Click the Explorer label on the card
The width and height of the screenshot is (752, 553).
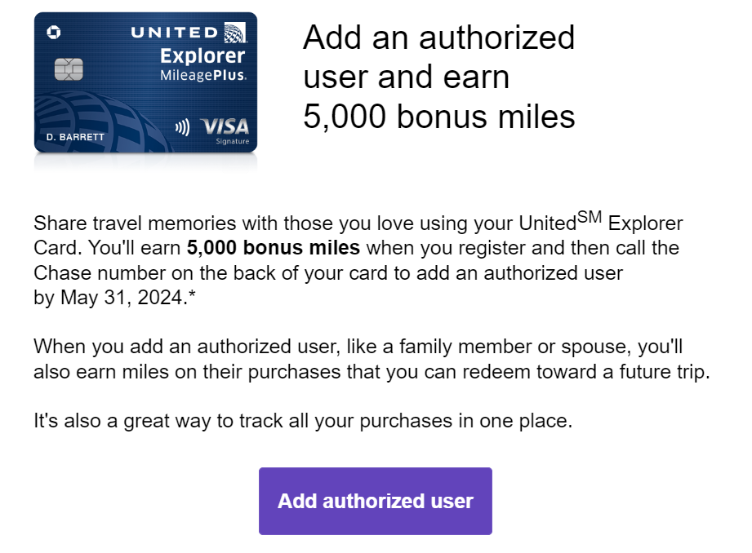[x=202, y=56]
